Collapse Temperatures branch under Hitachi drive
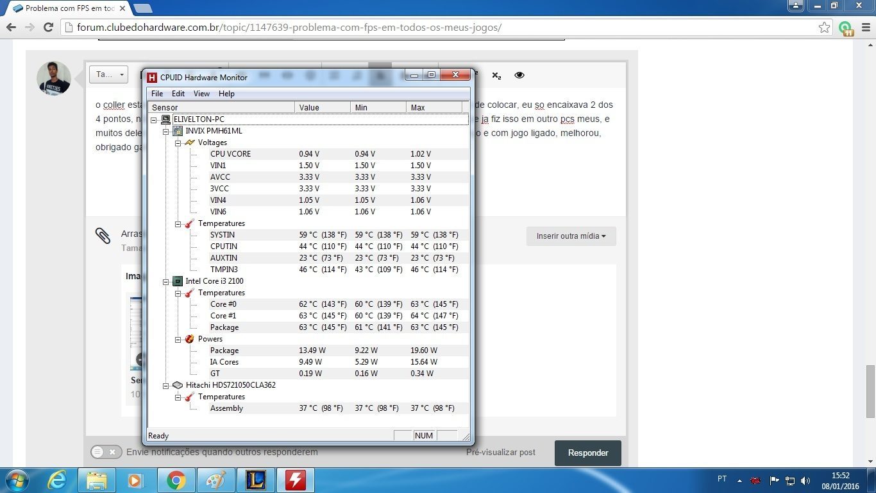Viewport: 876px width, 493px height. click(178, 397)
